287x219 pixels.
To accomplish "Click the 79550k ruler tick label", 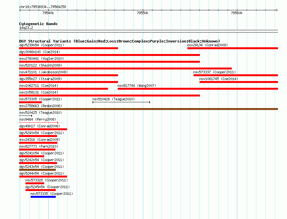I will pos(143,13).
